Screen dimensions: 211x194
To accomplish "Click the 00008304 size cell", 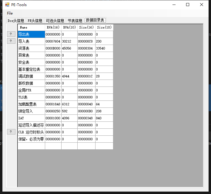I will coord(86,48).
